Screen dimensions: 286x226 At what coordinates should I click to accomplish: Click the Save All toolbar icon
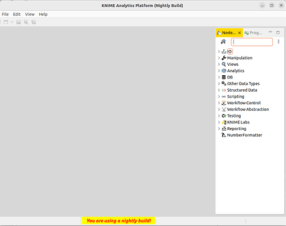[x=34, y=22]
